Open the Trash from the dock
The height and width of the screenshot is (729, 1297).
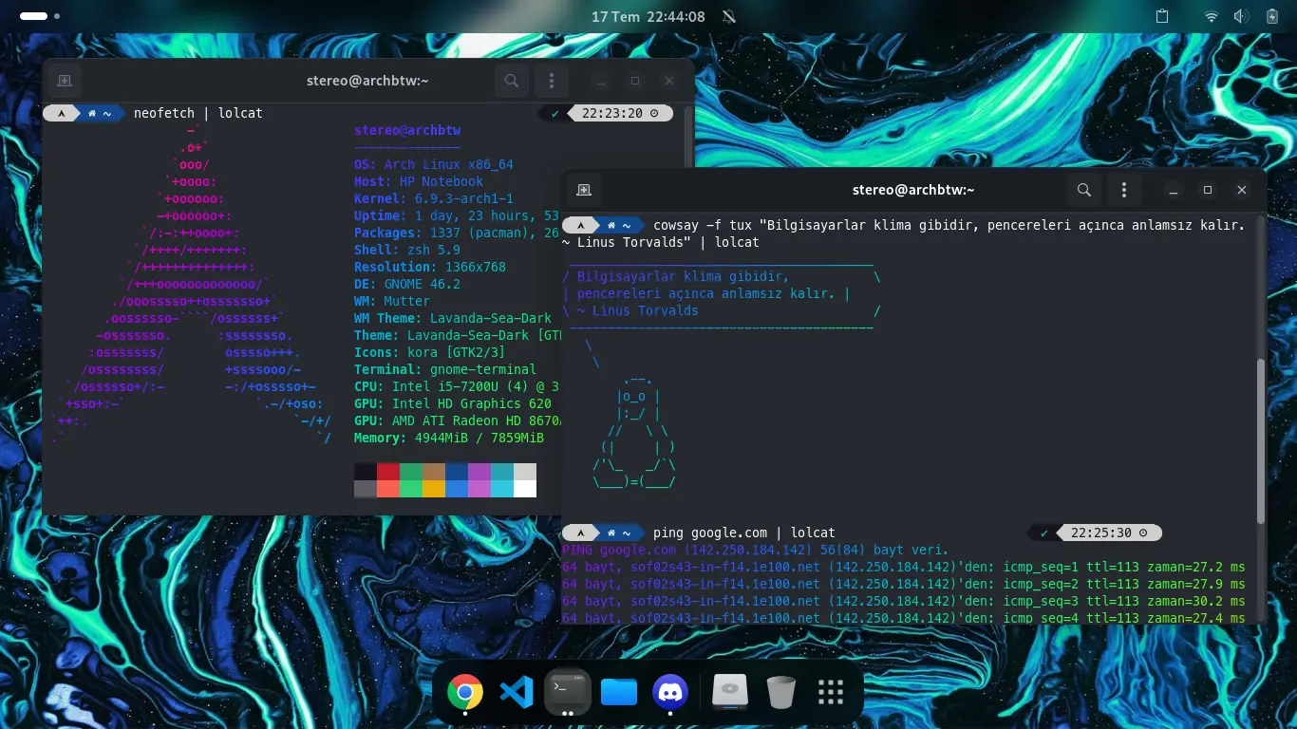point(780,692)
